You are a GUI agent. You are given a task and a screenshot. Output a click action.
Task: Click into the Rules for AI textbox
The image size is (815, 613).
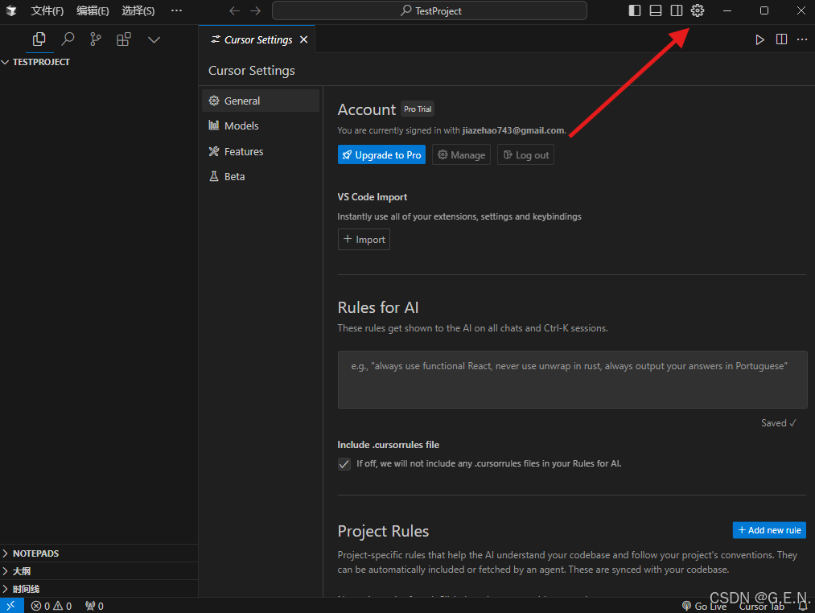pos(572,380)
